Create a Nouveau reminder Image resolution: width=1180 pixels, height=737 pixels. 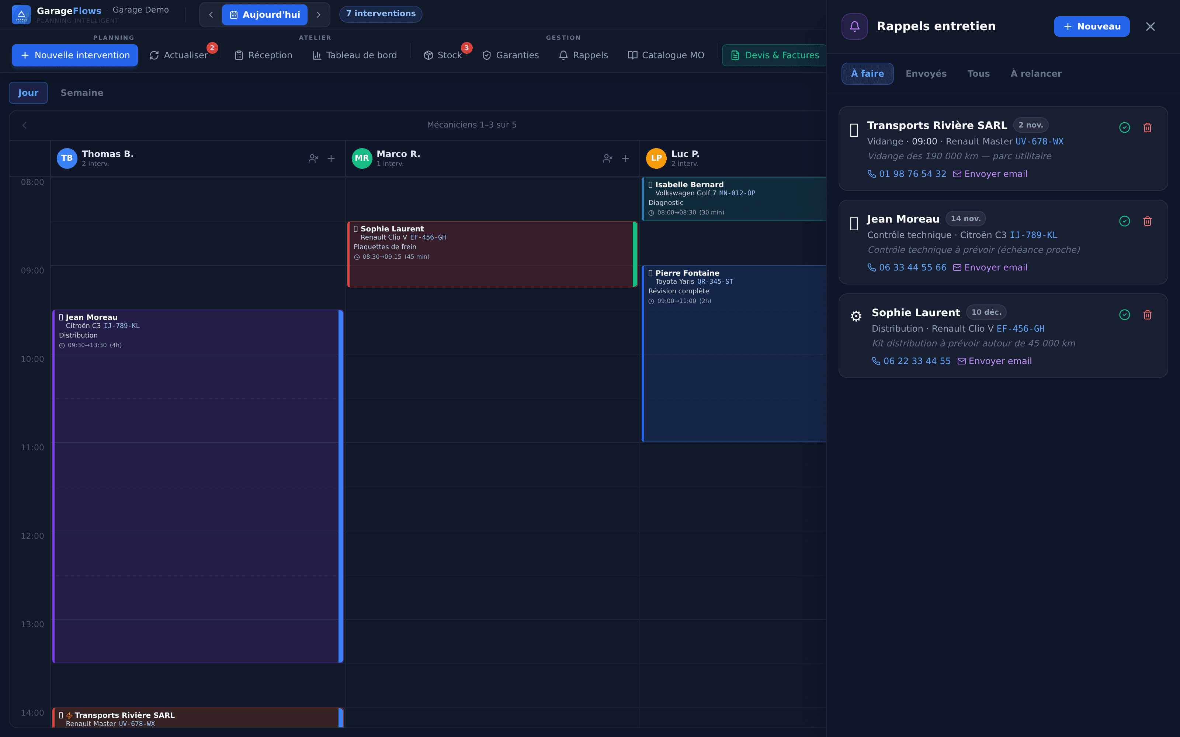1091,26
